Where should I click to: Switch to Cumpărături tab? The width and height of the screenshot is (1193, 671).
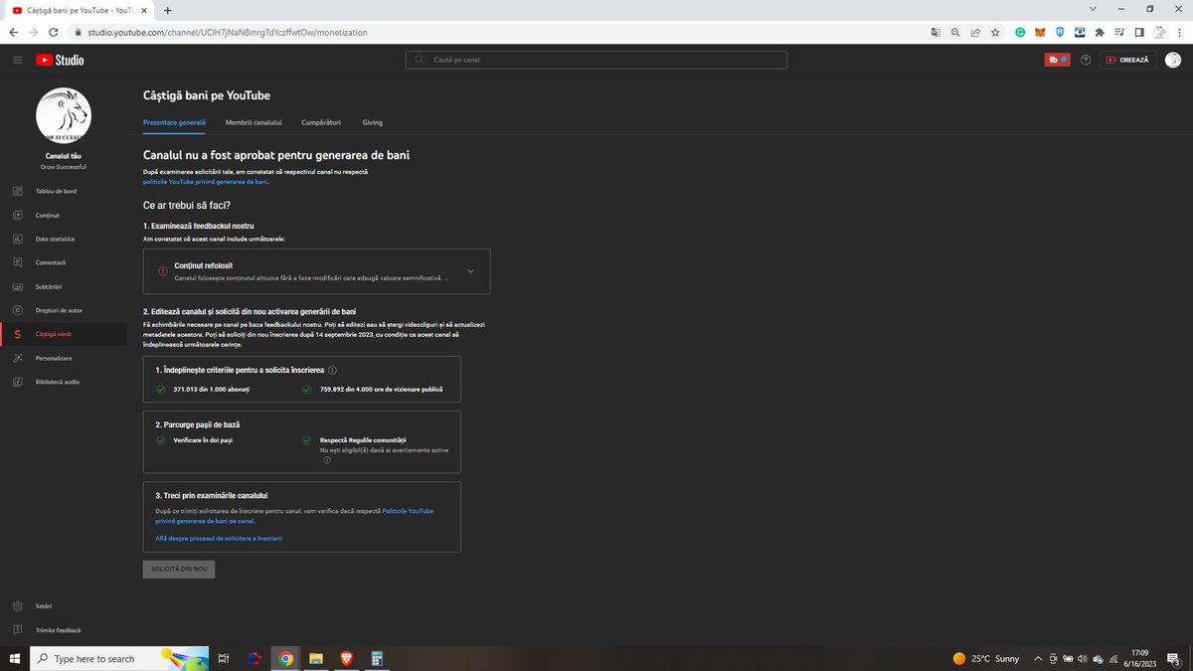click(x=321, y=122)
